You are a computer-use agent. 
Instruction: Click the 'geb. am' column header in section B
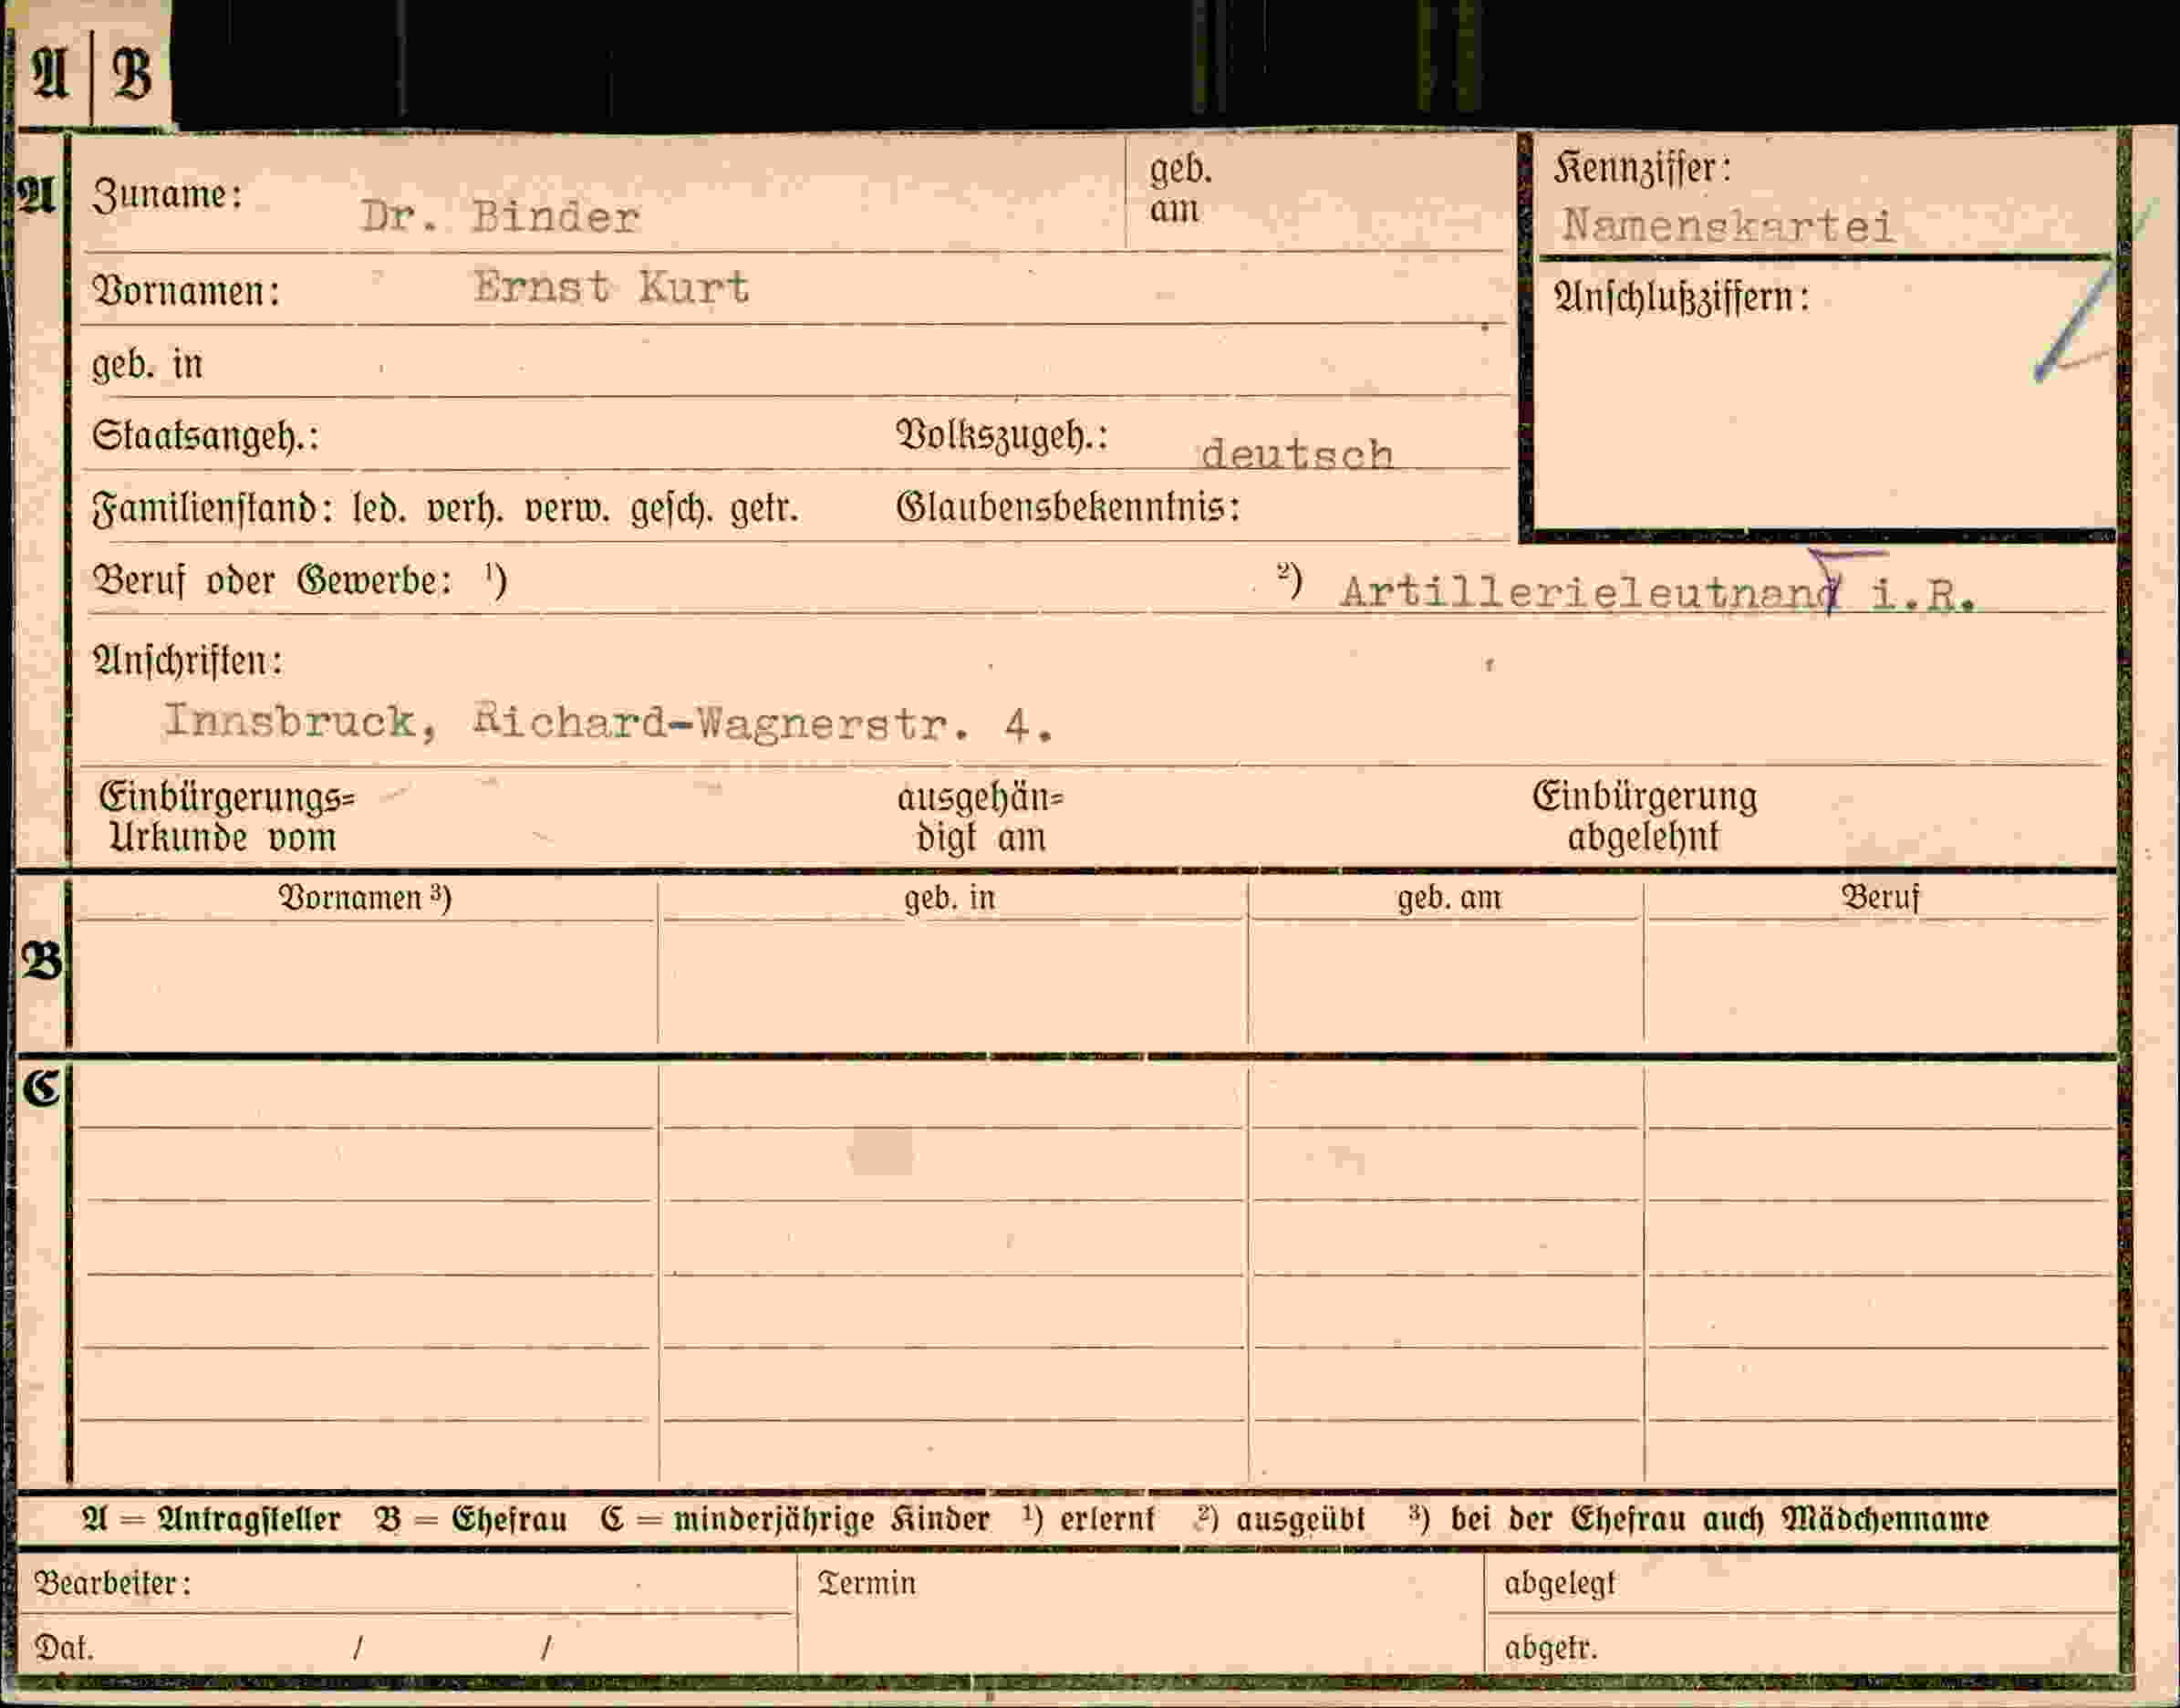(1448, 897)
